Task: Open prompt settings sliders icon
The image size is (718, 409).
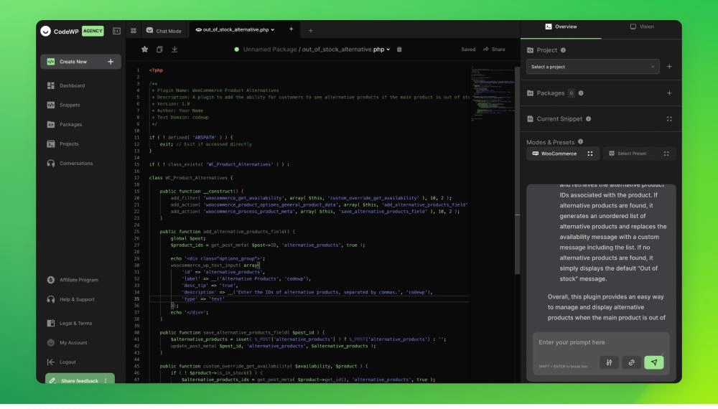Action: [x=609, y=362]
